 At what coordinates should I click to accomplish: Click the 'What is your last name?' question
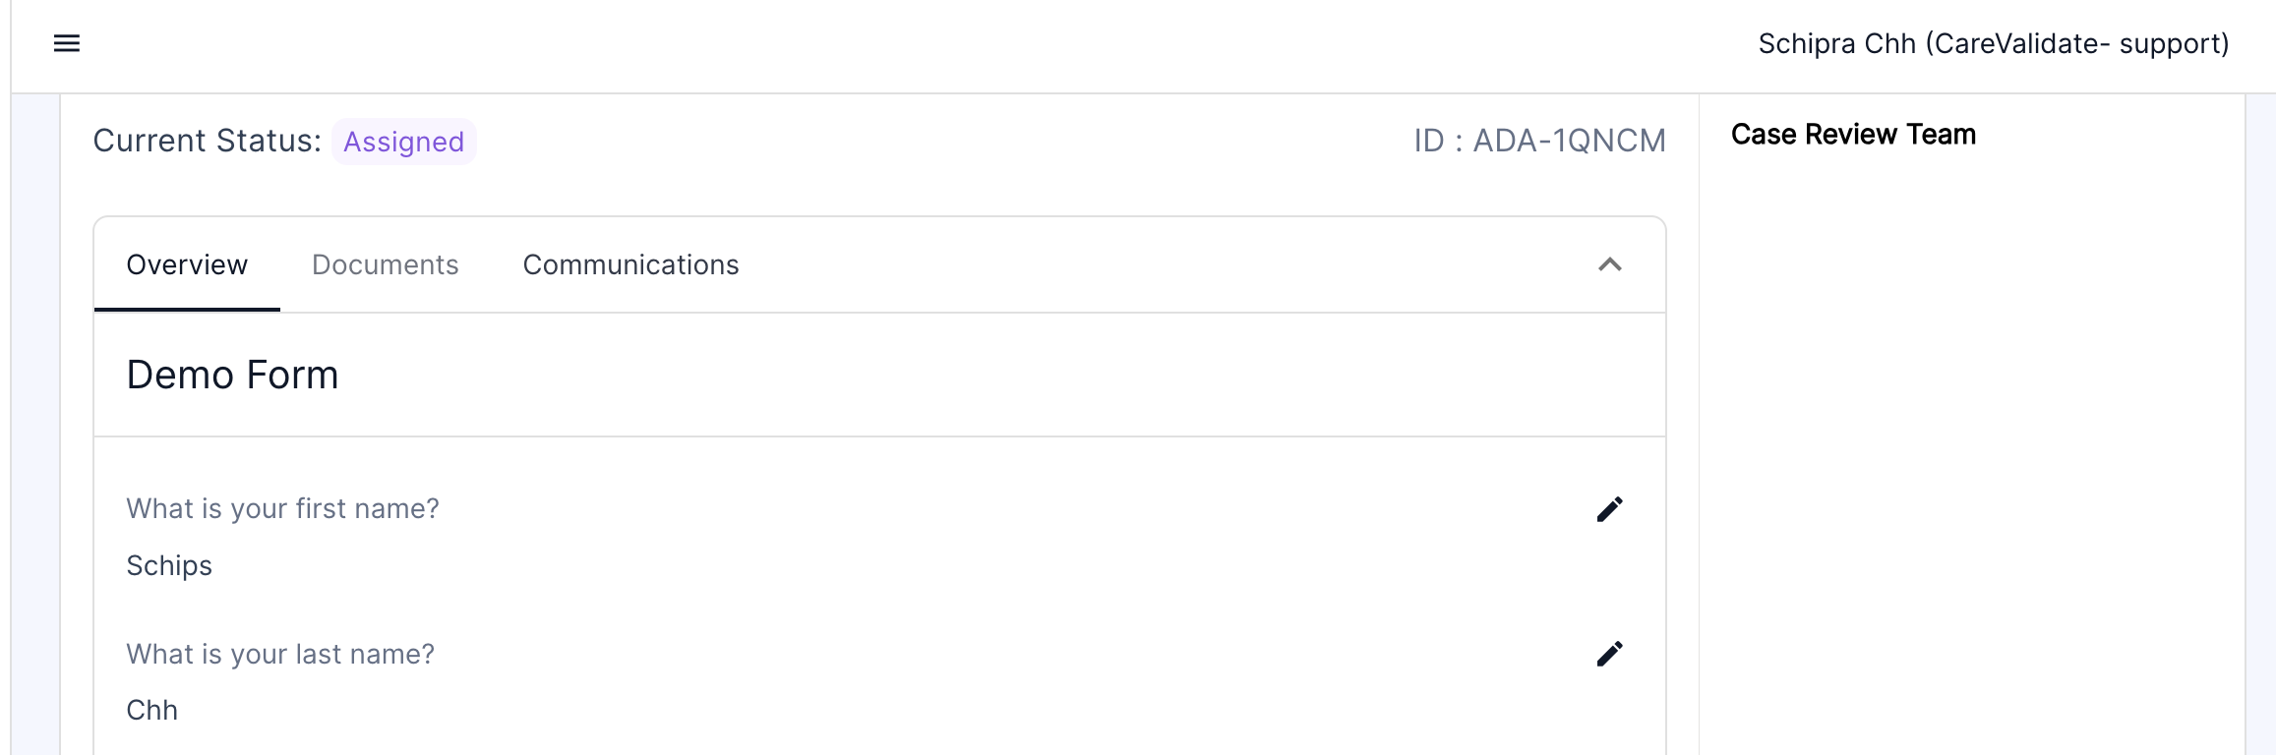pyautogui.click(x=280, y=654)
